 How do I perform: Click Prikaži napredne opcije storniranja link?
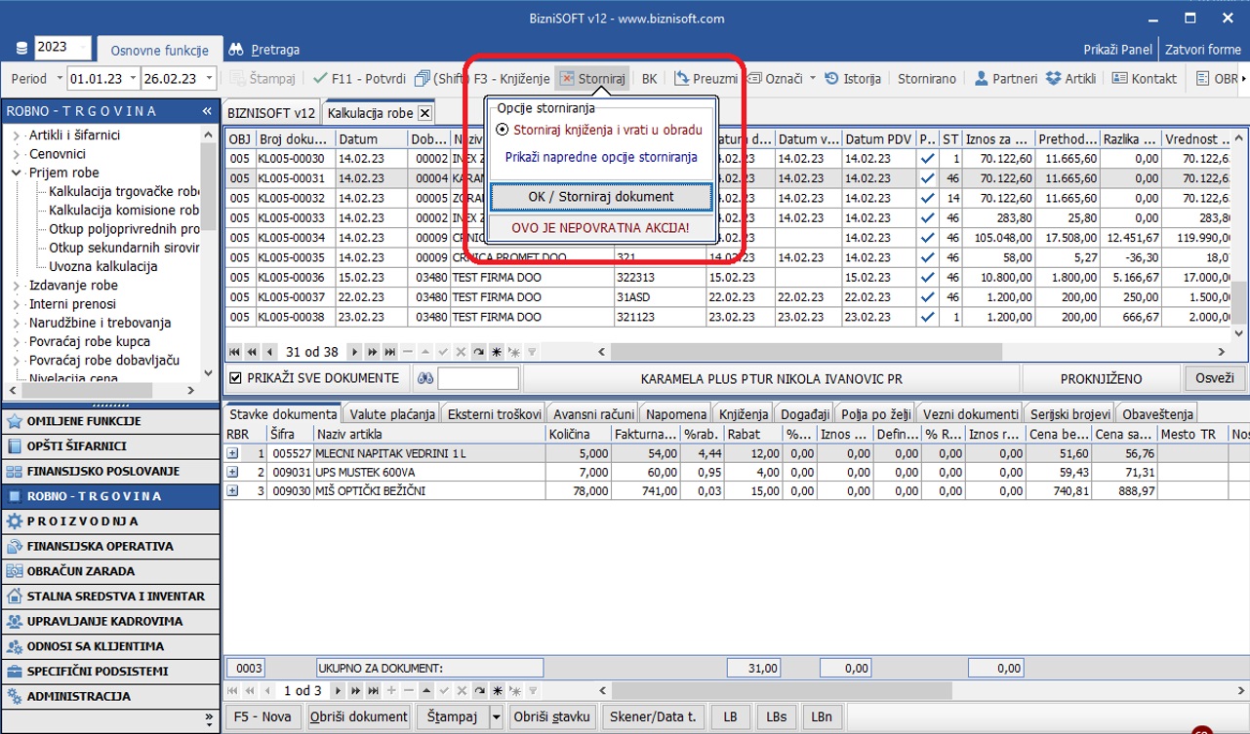tap(601, 157)
